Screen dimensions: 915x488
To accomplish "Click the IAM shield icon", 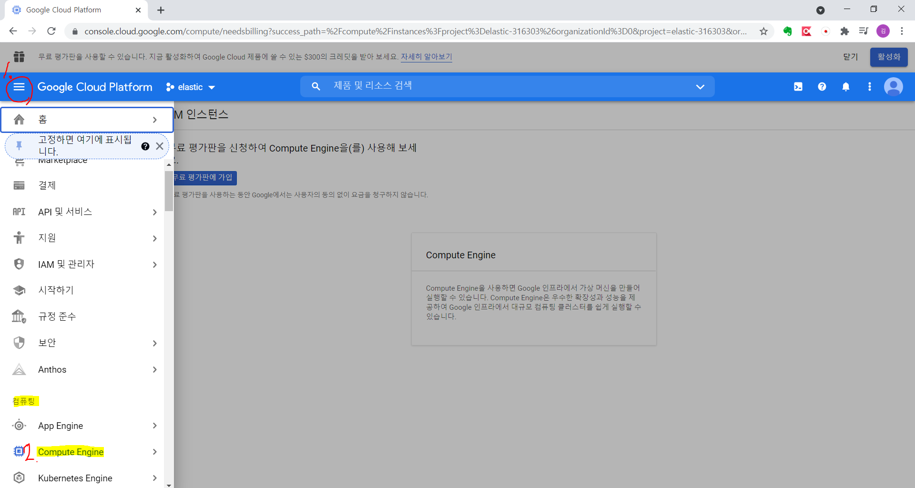I will (19, 264).
